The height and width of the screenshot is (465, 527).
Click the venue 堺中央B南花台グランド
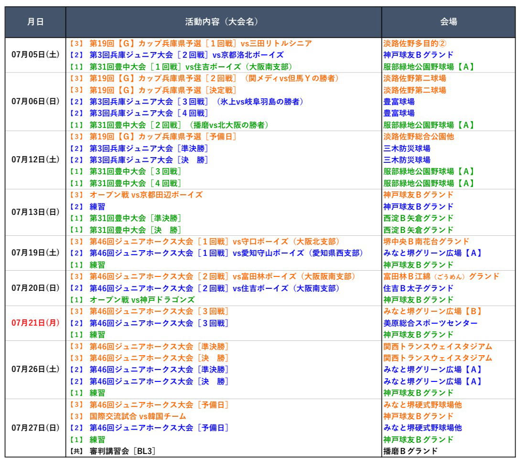coord(426,242)
